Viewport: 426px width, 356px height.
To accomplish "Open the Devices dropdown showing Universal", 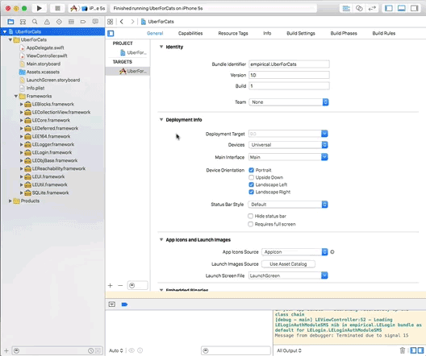I will click(288, 145).
